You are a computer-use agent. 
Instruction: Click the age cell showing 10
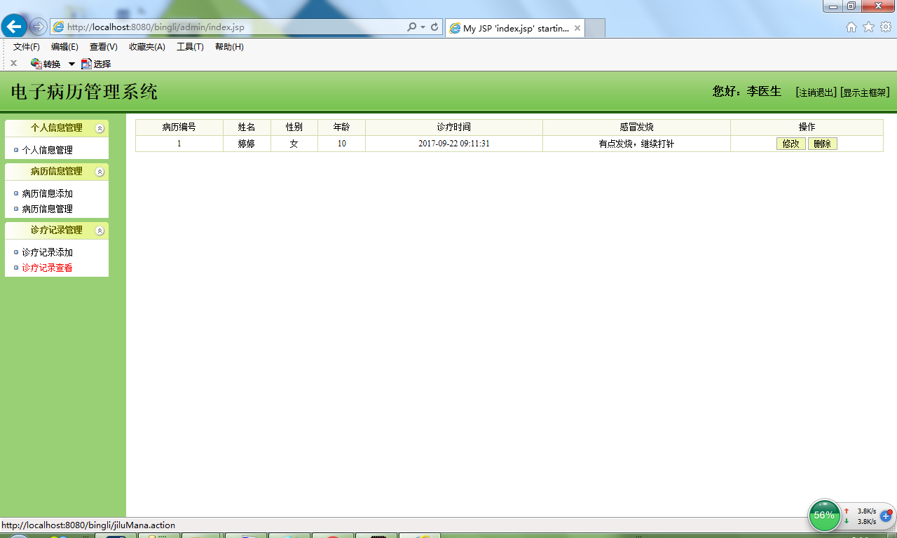tap(341, 144)
